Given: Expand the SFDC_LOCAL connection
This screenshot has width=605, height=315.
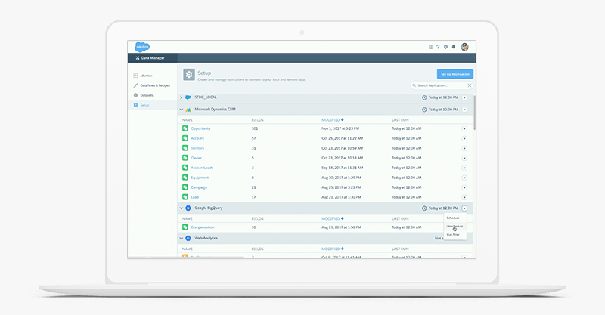Looking at the screenshot, I should [181, 97].
